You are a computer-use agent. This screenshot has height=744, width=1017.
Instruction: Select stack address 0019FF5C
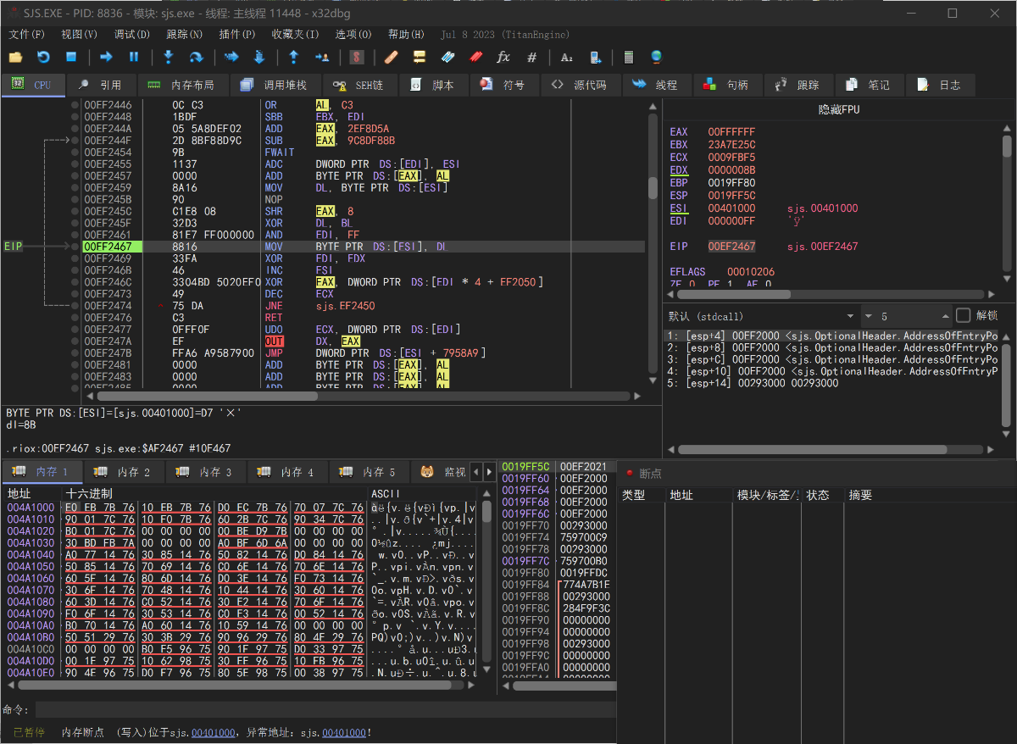click(x=526, y=467)
